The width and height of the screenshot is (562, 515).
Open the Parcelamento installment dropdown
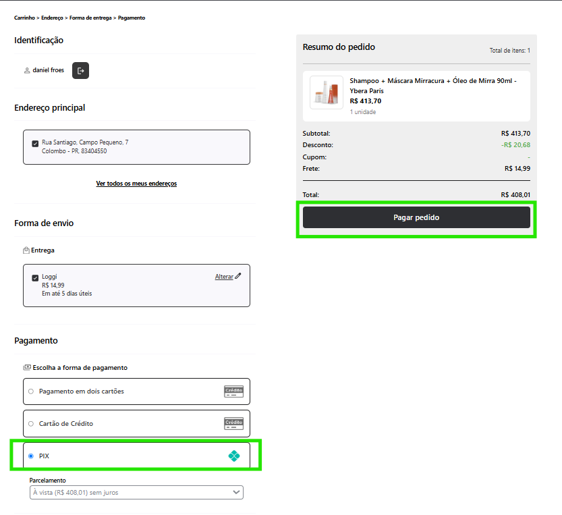tap(136, 493)
